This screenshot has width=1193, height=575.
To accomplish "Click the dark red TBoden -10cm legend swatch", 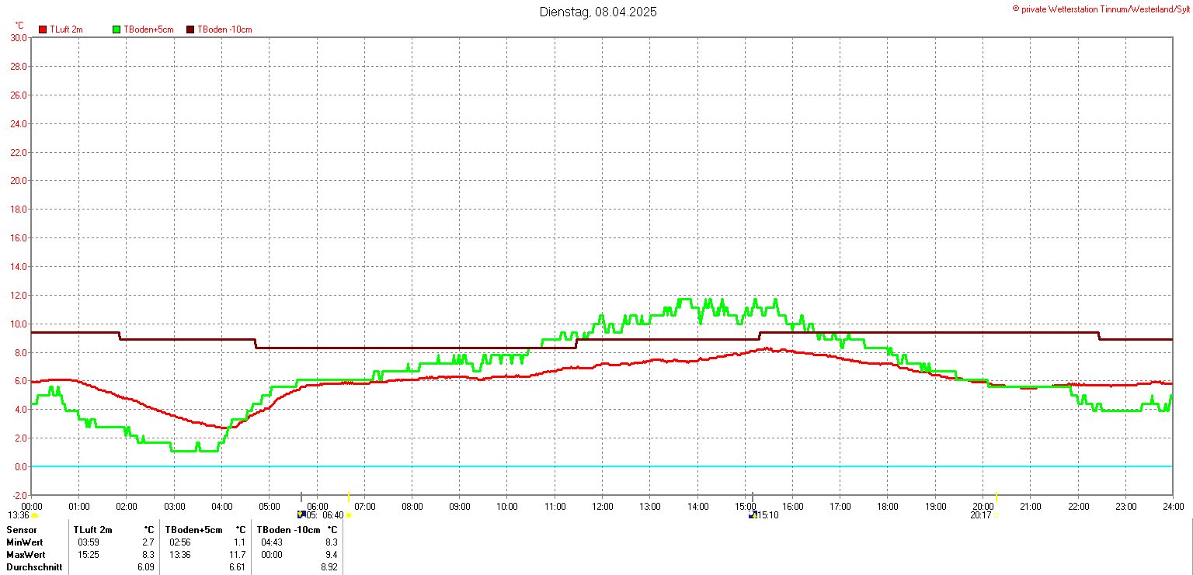I will coord(190,29).
